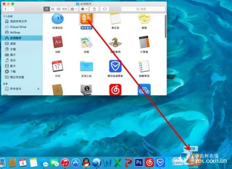
Task: Open the blue globe browser in Dock
Action: (97, 163)
